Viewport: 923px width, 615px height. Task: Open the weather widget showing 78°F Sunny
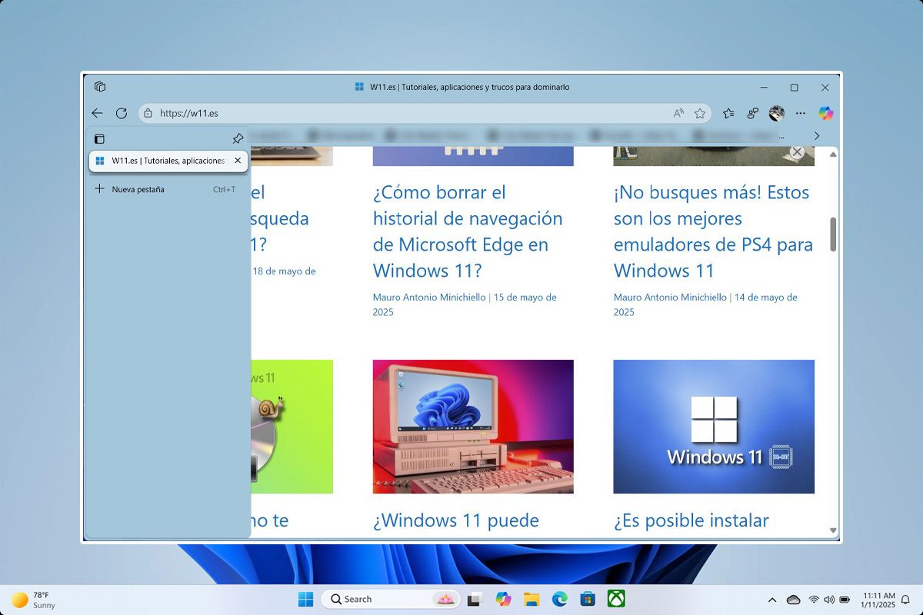pos(34,600)
